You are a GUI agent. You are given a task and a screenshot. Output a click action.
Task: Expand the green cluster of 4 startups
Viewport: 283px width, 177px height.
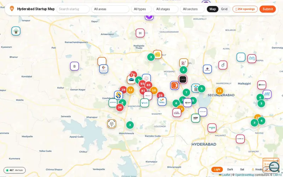point(261,121)
